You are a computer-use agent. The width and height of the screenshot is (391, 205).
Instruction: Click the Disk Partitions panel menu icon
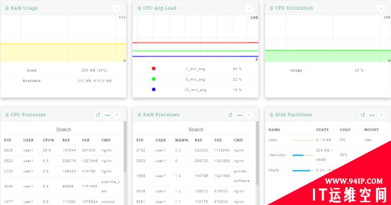(271, 115)
